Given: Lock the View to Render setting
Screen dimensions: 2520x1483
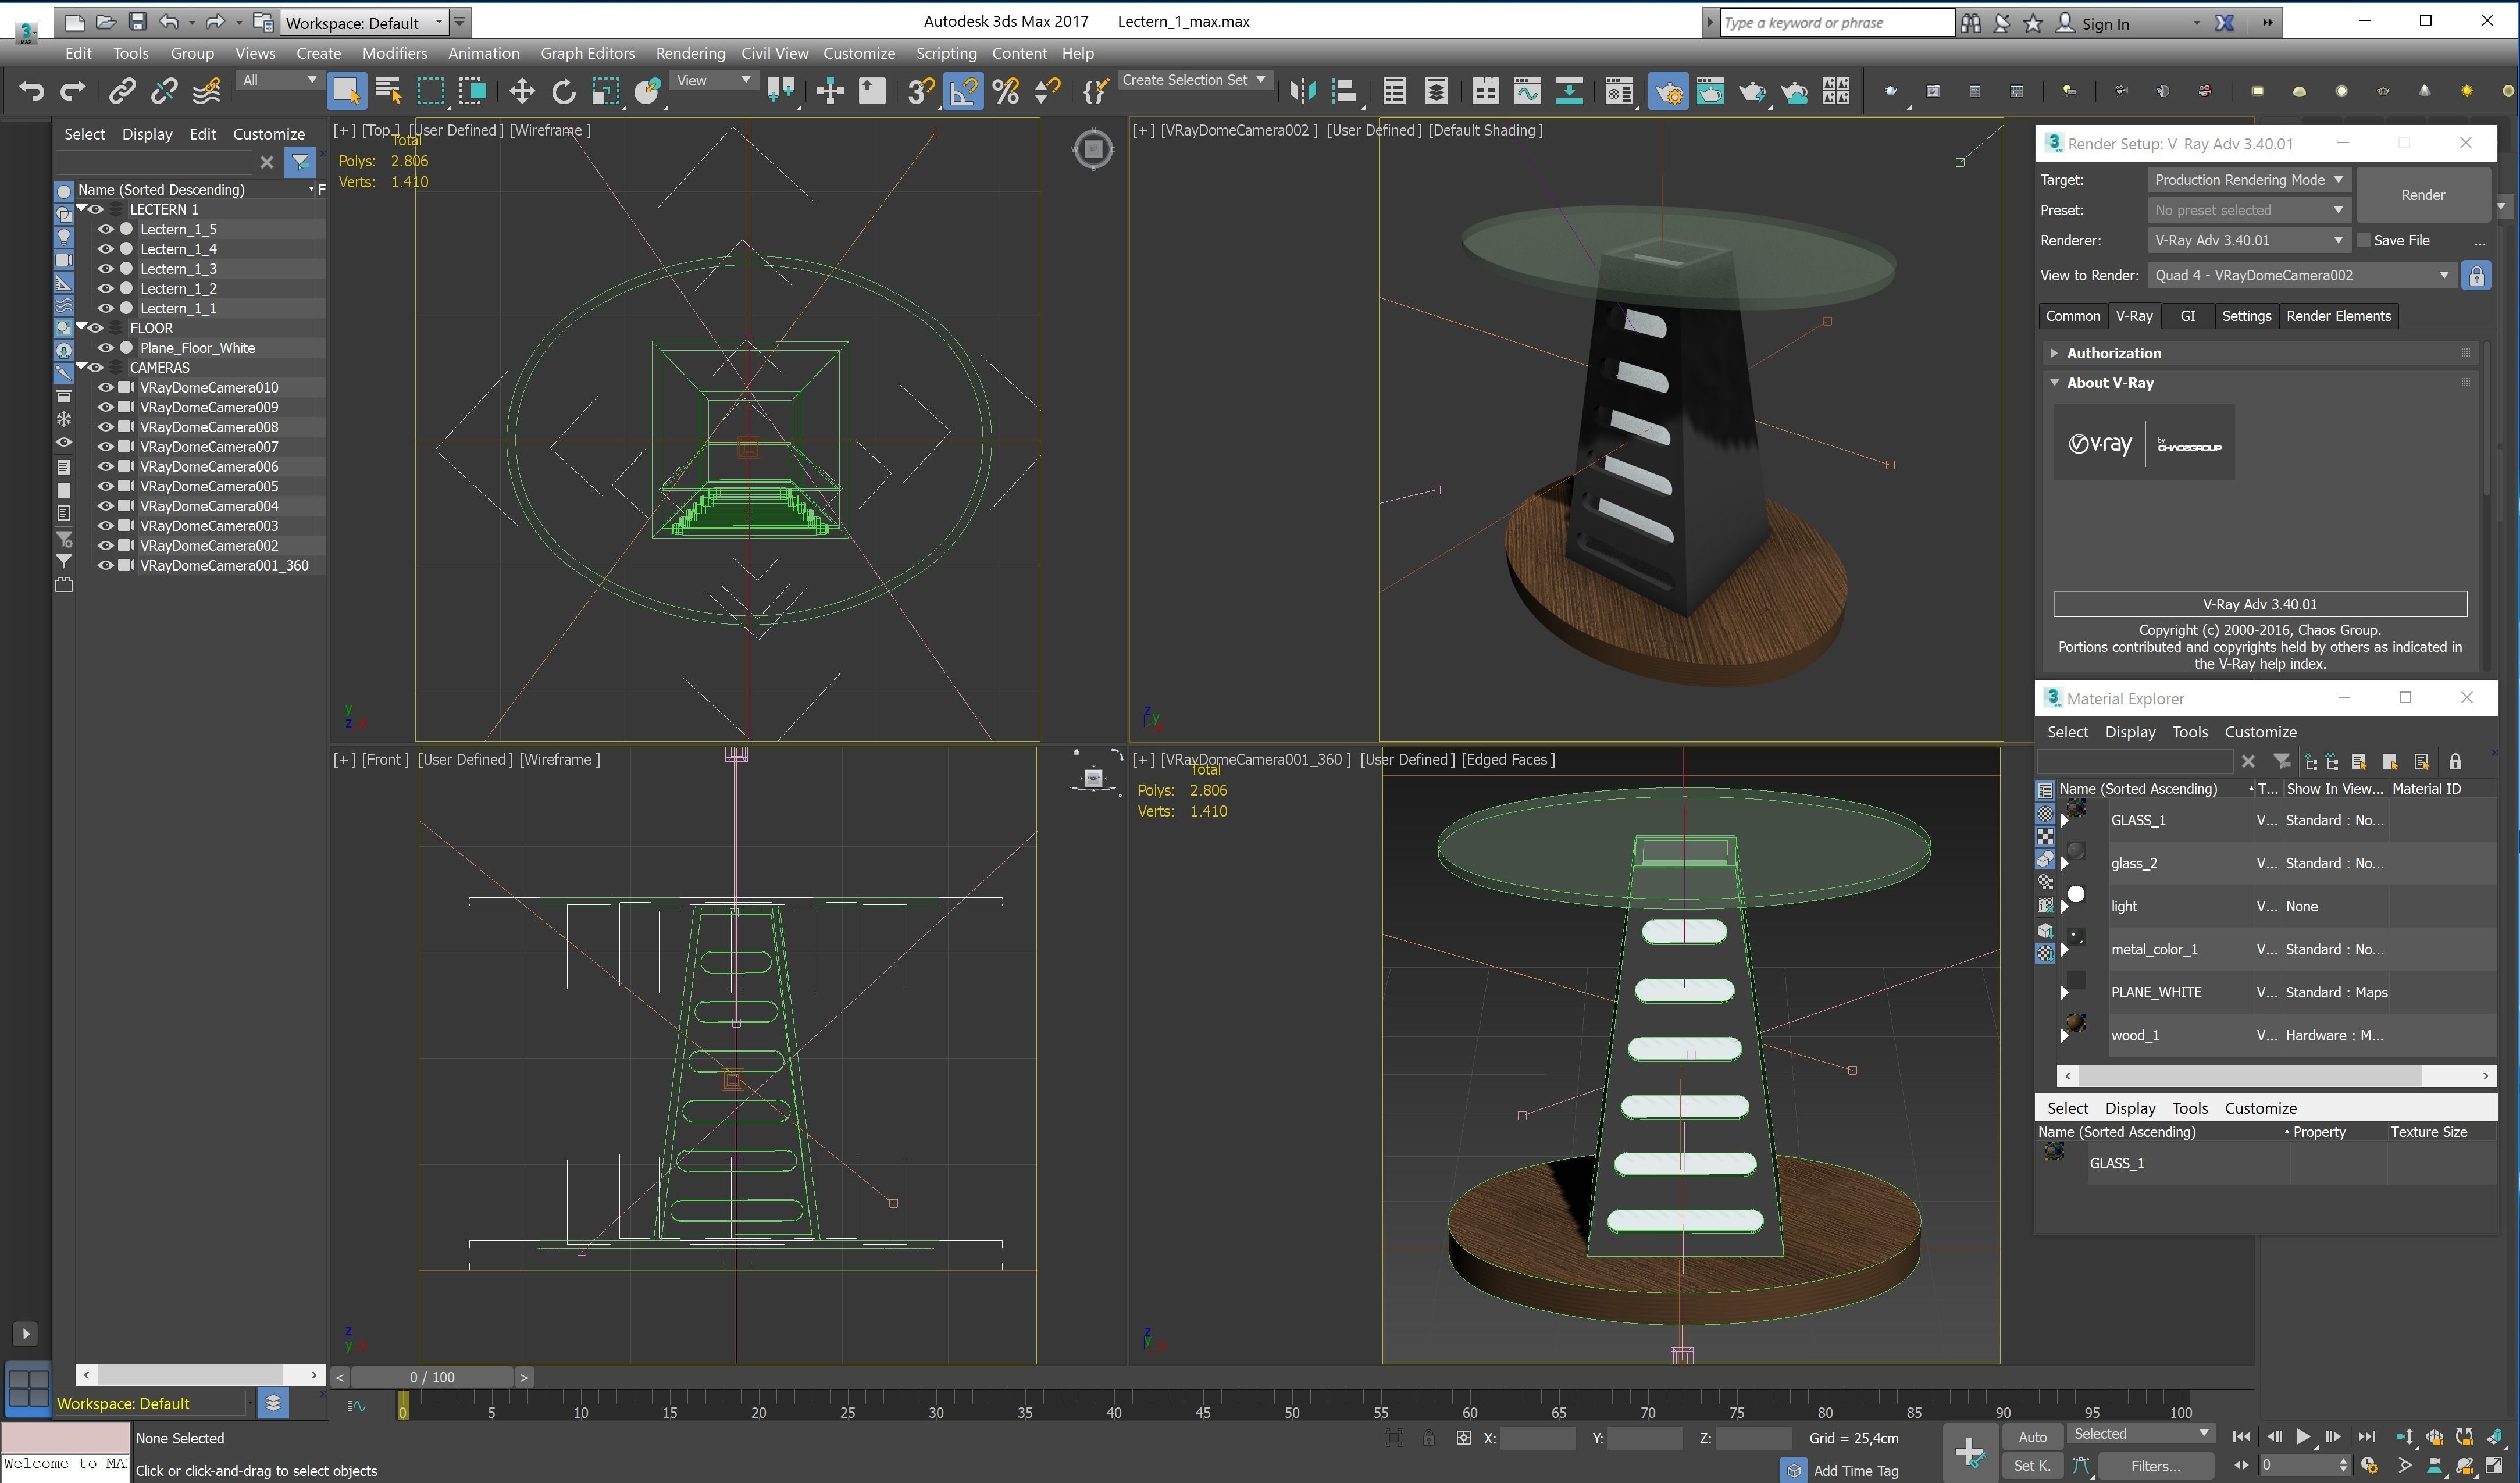Looking at the screenshot, I should click(x=2476, y=276).
